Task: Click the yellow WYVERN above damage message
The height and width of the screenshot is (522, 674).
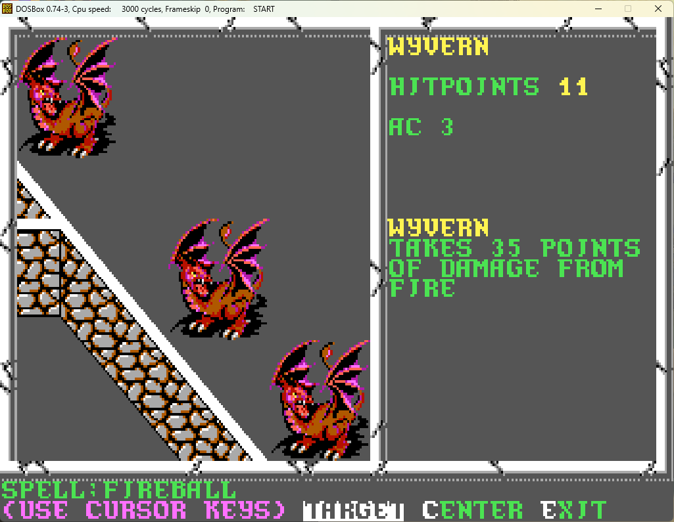Action: (x=439, y=228)
